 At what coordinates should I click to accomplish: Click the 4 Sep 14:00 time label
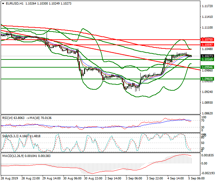(176, 178)
